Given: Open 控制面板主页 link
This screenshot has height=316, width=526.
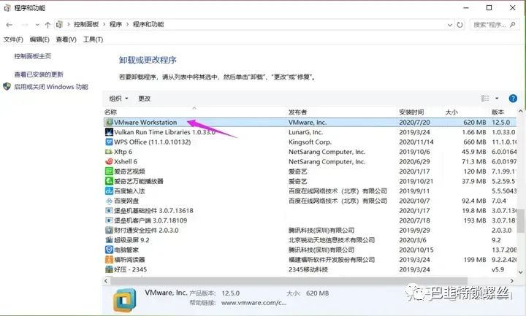Looking at the screenshot, I should pyautogui.click(x=33, y=56).
